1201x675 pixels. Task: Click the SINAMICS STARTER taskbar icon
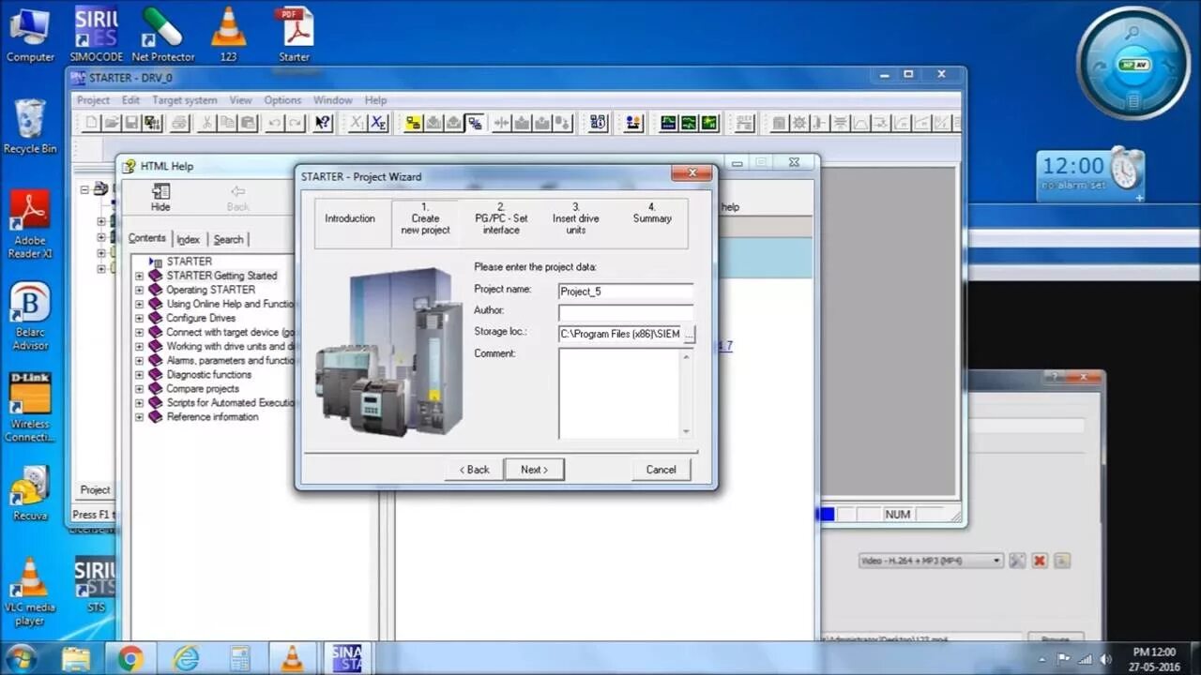[347, 658]
